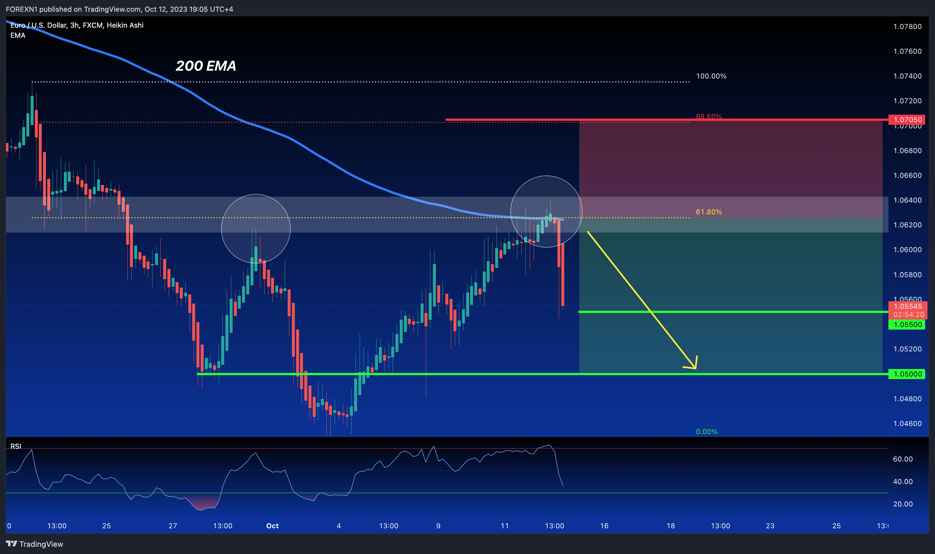The image size is (935, 554).
Task: Click the 1.06600 price axis value
Action: point(907,176)
